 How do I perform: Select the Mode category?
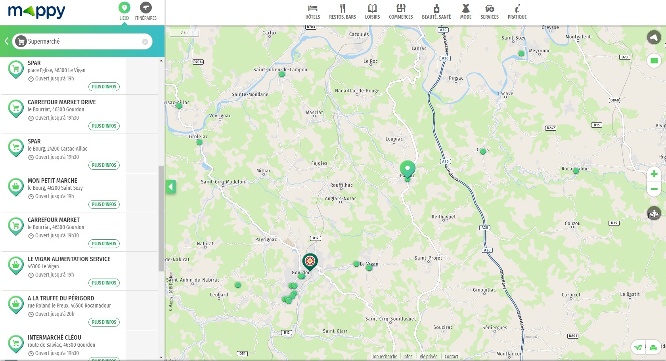(465, 11)
